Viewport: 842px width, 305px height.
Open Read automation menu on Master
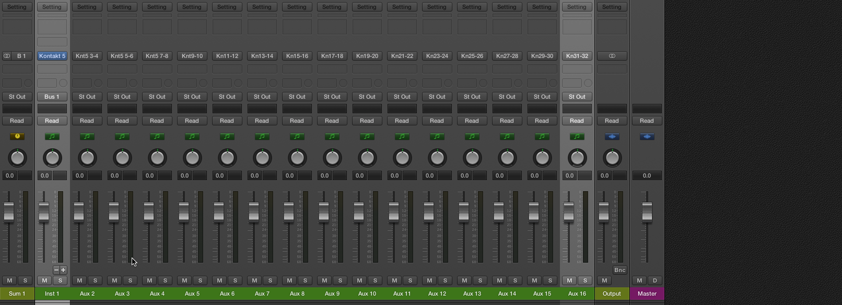pos(647,121)
